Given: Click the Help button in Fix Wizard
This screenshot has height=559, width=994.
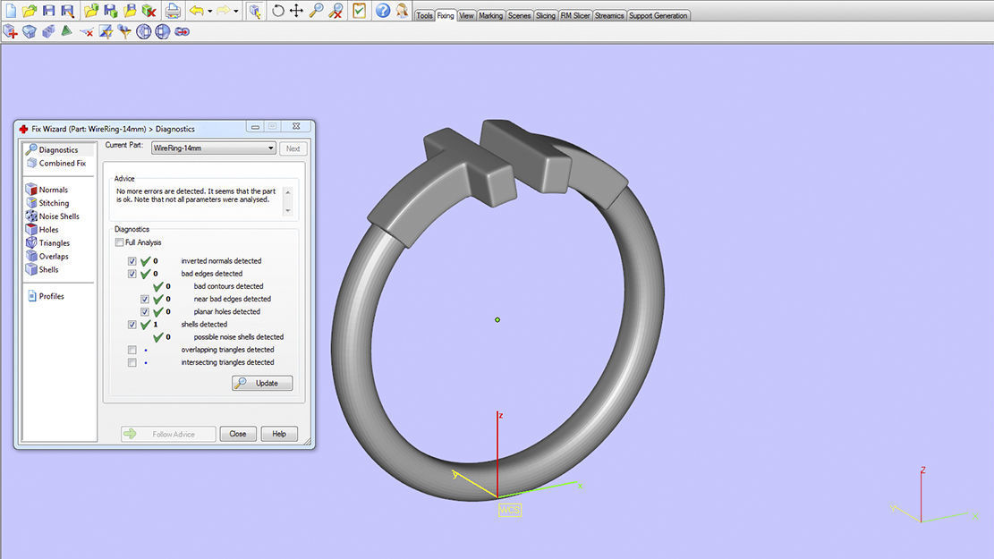Looking at the screenshot, I should click(279, 434).
